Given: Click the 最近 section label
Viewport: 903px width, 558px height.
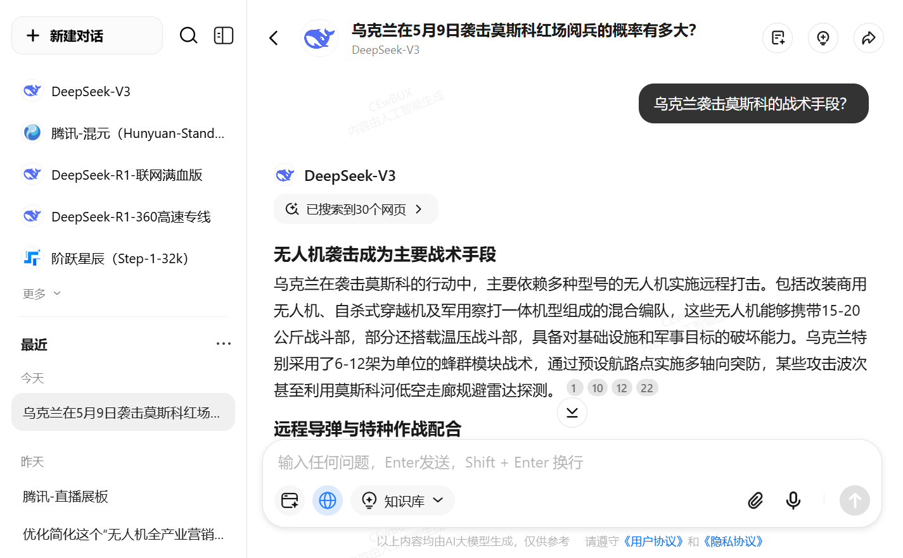Looking at the screenshot, I should (34, 345).
